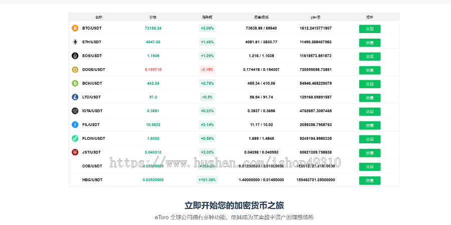Click the Bitcoin Cash coin icon
Viewport: 451px width, 225px height.
point(75,84)
